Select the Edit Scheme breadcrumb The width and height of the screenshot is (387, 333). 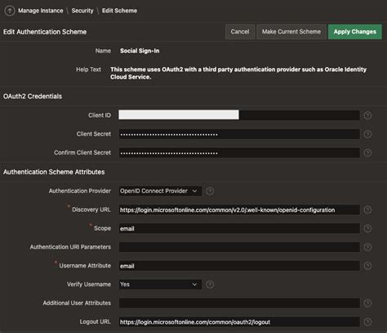[119, 11]
